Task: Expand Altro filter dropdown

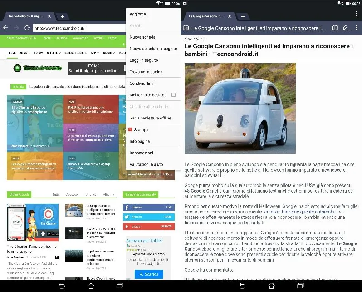Action: coord(108,195)
